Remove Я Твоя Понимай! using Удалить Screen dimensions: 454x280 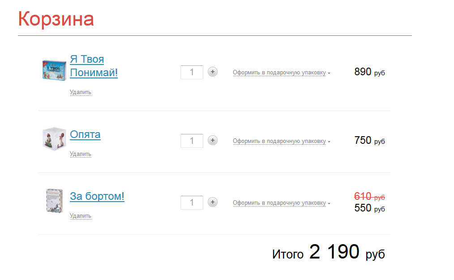(81, 92)
